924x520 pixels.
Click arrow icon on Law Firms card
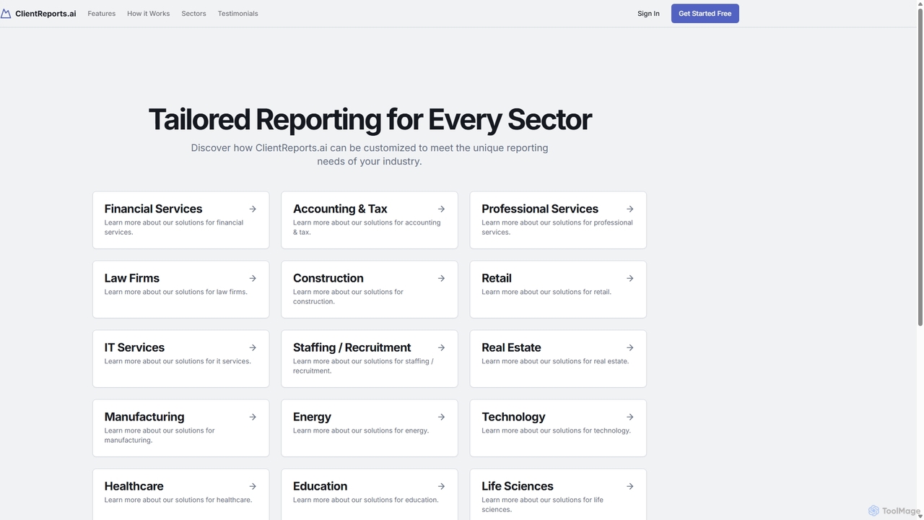[253, 278]
